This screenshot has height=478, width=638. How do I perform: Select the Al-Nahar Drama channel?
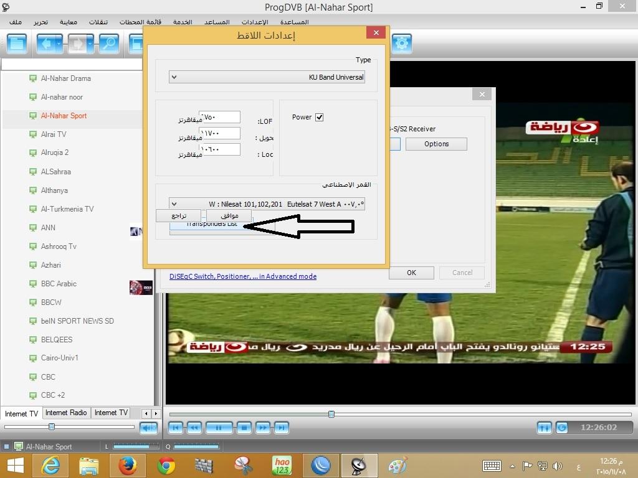coord(66,78)
